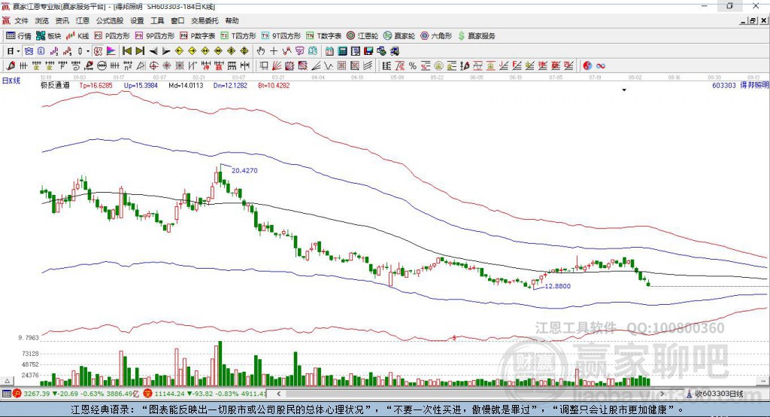The image size is (770, 417).
Task: Click the Shenzhen index 深 status icon
Action: (148, 394)
